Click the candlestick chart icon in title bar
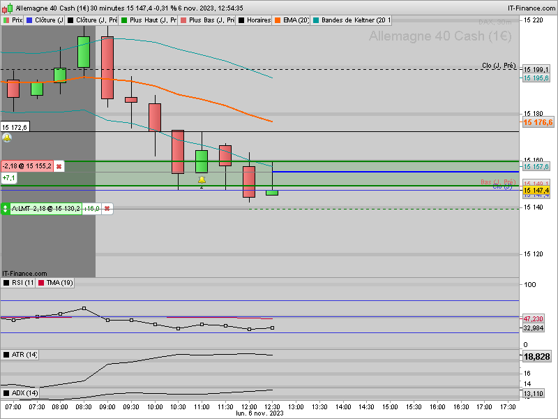Screen dimensions: 558x419 (7, 8)
